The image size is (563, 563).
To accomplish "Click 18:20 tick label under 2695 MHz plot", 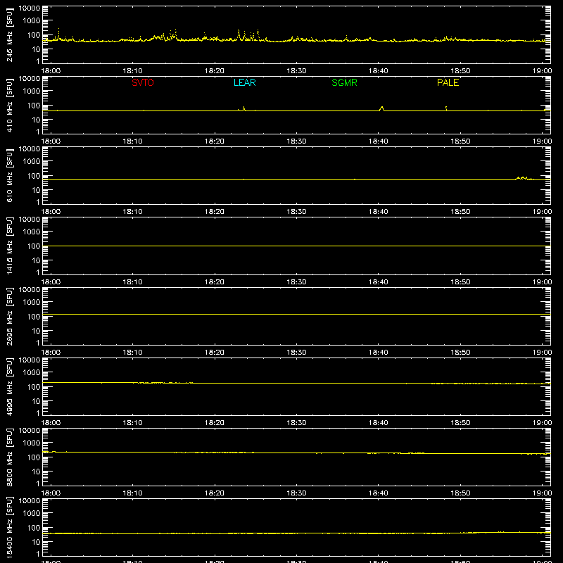I will [x=215, y=353].
